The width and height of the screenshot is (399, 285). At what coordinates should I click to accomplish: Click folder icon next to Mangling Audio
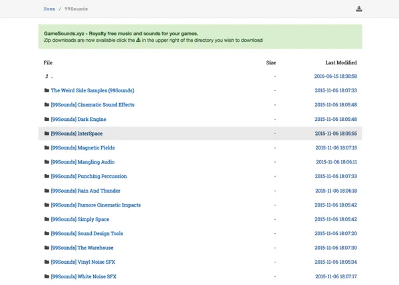(x=47, y=162)
